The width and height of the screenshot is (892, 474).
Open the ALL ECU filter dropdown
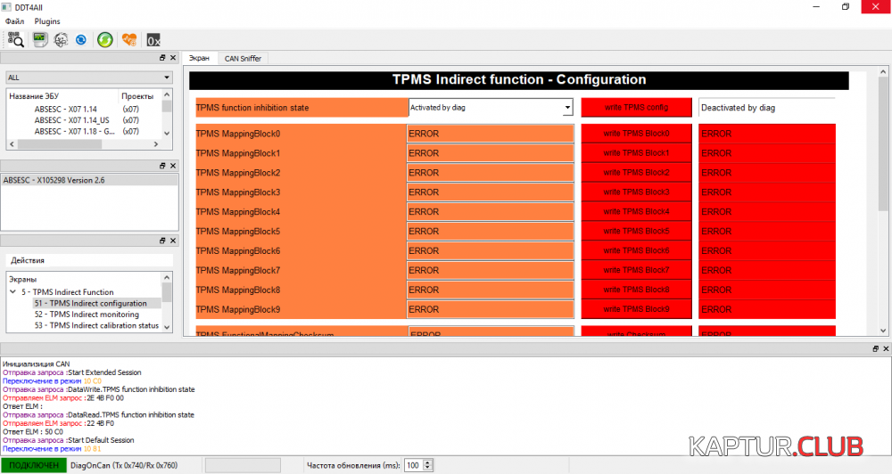88,78
